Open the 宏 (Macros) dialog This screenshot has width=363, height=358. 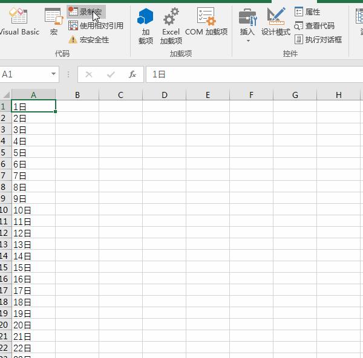54,21
